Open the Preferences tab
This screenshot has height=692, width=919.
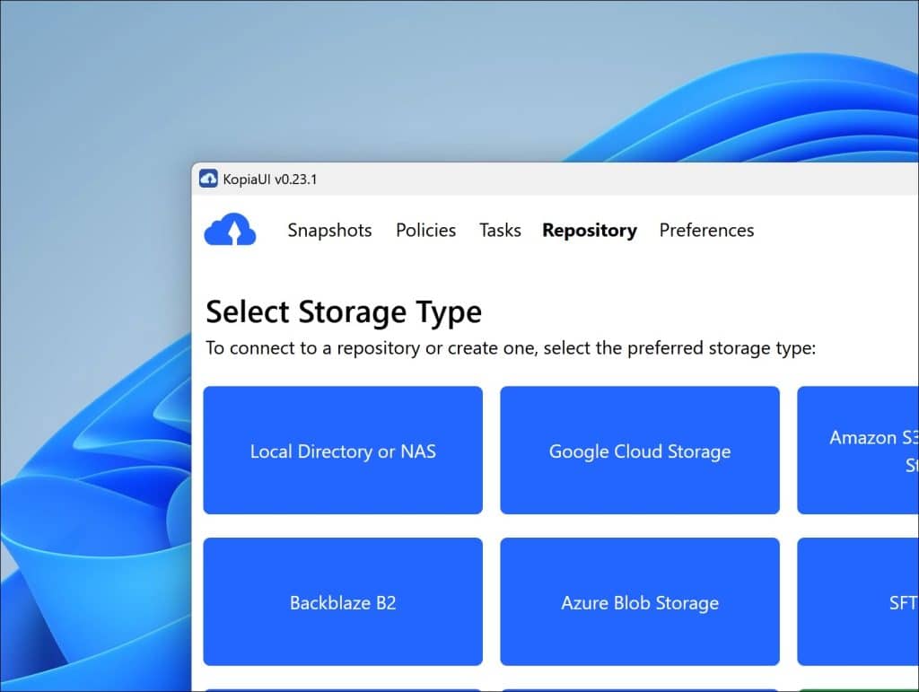pyautogui.click(x=706, y=231)
